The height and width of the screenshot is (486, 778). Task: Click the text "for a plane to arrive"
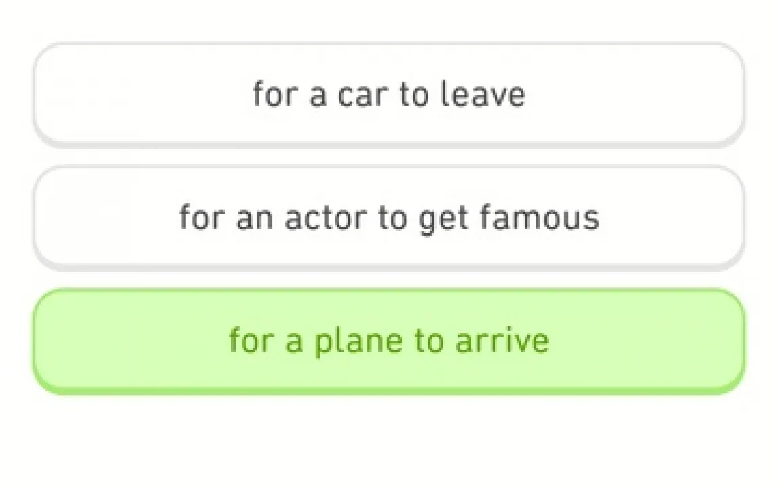coord(389,340)
